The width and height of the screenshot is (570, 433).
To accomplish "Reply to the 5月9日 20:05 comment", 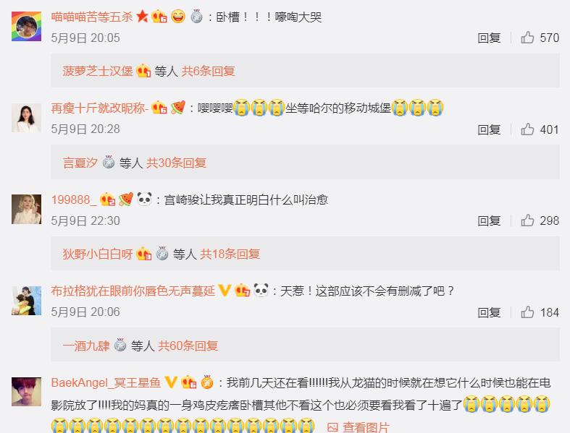I will 489,38.
